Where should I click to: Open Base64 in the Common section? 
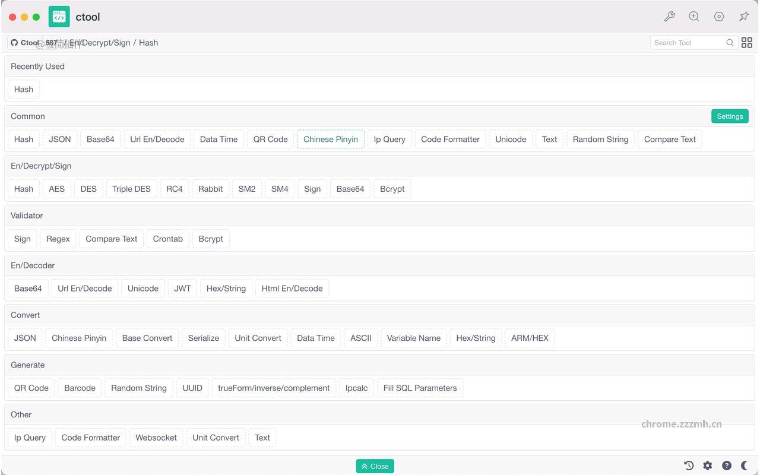(100, 140)
